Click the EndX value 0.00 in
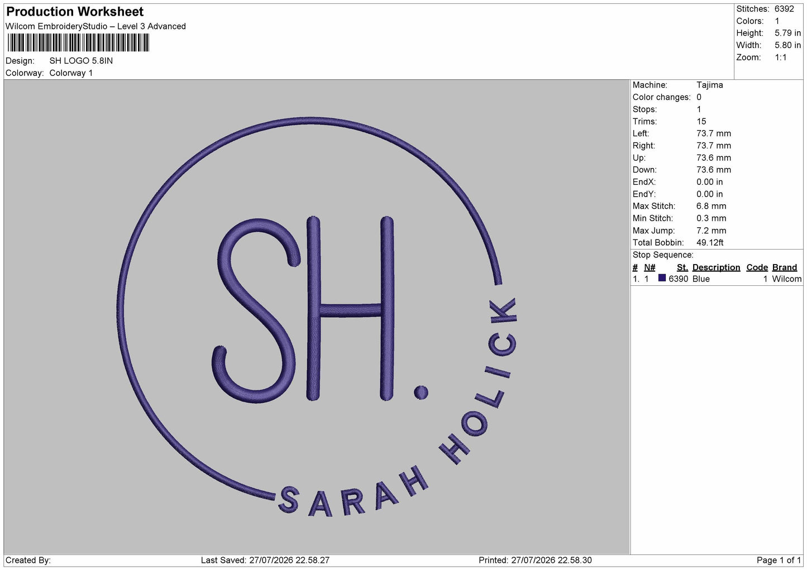The width and height of the screenshot is (807, 570). pos(709,182)
